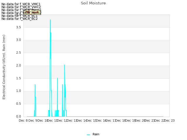Click the Electrical Conductivity, Rain y-axis label
This screenshot has width=187, height=140.
click(4, 67)
